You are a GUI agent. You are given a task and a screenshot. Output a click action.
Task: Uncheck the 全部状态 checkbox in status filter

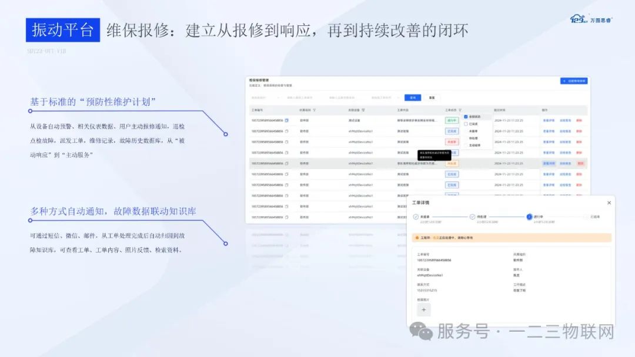pyautogui.click(x=466, y=117)
